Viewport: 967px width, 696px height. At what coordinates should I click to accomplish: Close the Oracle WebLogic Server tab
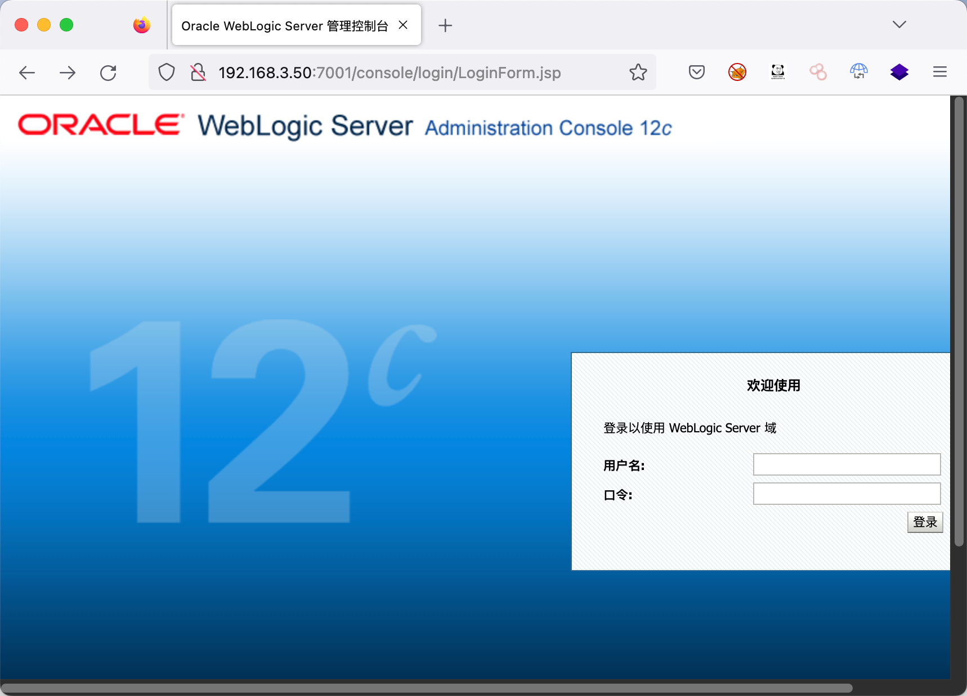(x=403, y=25)
